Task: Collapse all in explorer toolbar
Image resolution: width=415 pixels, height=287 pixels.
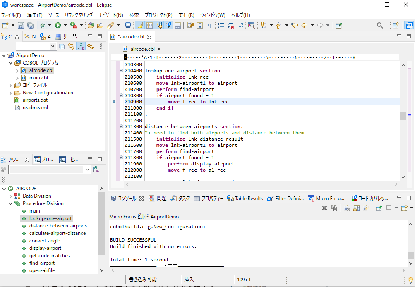Action: 62,47
